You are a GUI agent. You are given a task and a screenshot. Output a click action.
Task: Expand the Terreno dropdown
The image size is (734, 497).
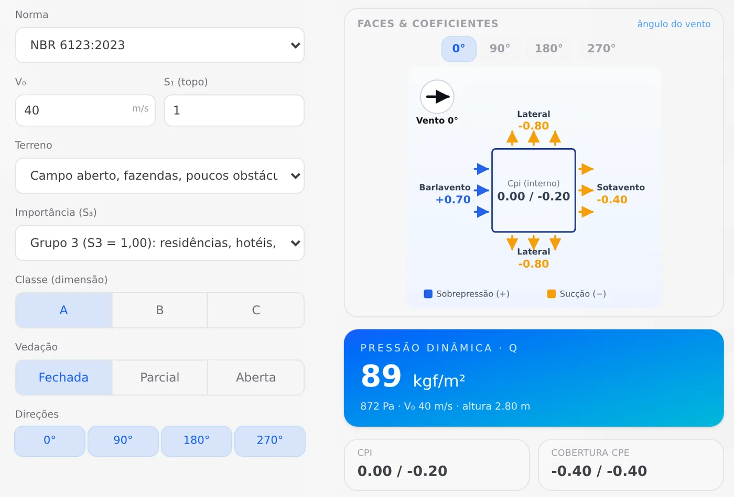(160, 176)
